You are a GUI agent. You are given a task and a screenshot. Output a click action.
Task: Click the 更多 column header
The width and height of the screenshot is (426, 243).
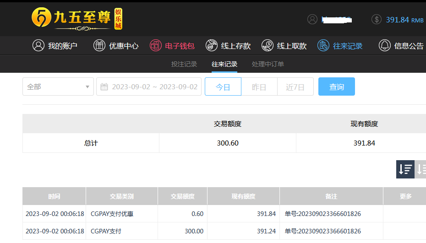click(405, 196)
